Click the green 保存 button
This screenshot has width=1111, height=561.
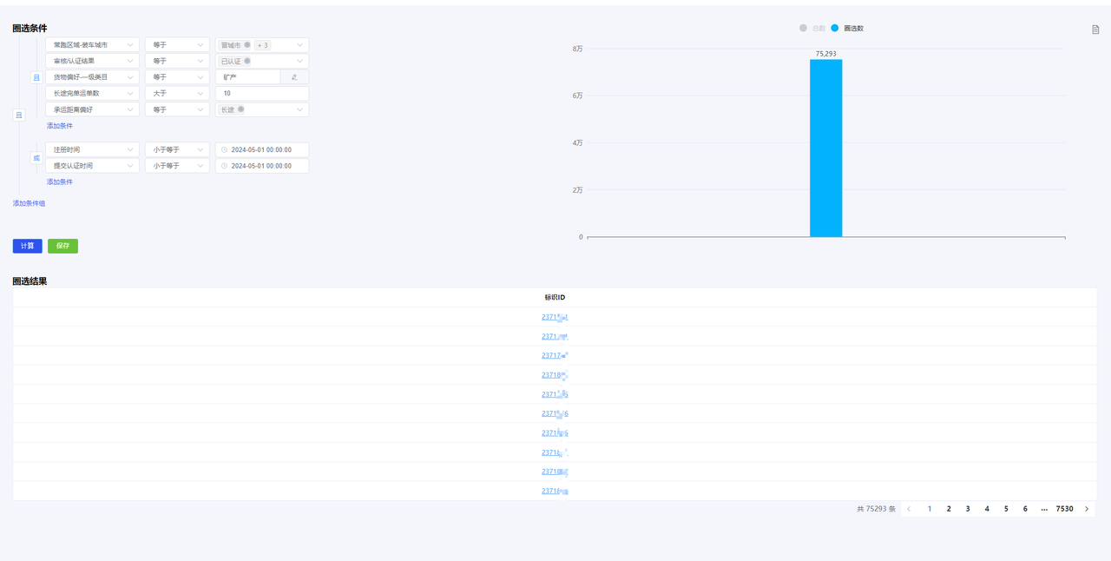pyautogui.click(x=62, y=246)
